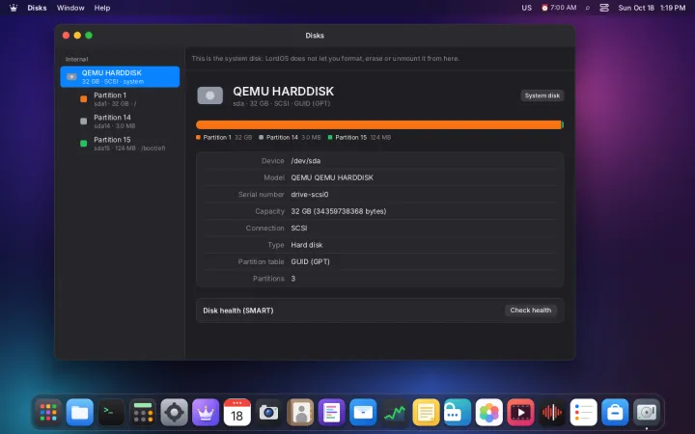The image size is (695, 434).
Task: Click the /dev/sda device value
Action: tap(306, 161)
